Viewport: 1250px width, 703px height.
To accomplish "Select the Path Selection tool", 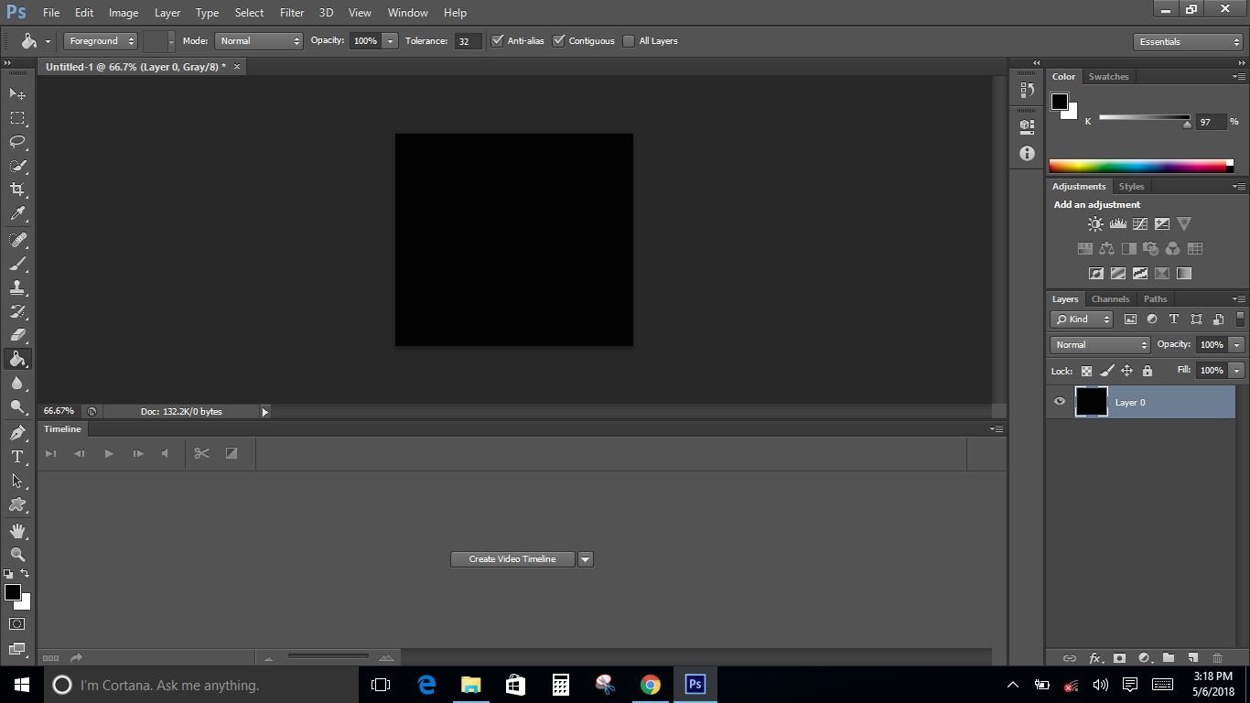I will pyautogui.click(x=17, y=481).
